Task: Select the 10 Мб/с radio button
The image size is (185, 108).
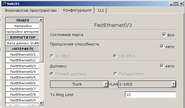Action: [x=52, y=56]
